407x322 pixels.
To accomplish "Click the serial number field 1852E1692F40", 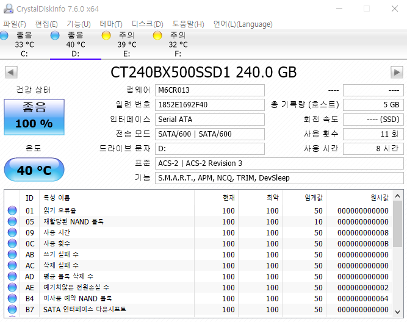I will [210, 105].
